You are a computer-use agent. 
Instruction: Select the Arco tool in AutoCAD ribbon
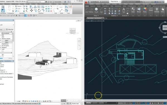[x=101, y=10]
